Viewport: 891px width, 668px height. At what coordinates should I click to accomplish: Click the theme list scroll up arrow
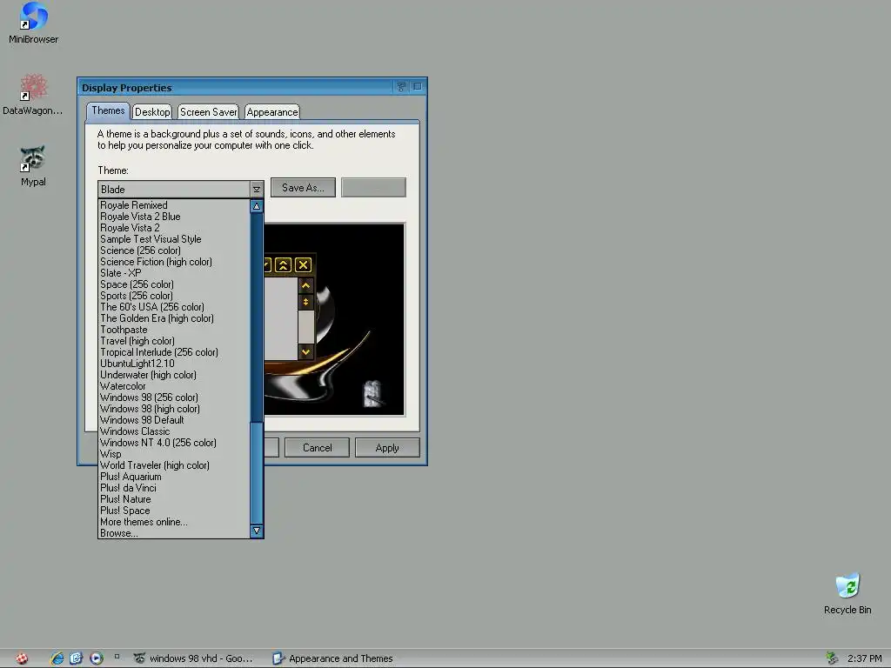click(x=257, y=206)
